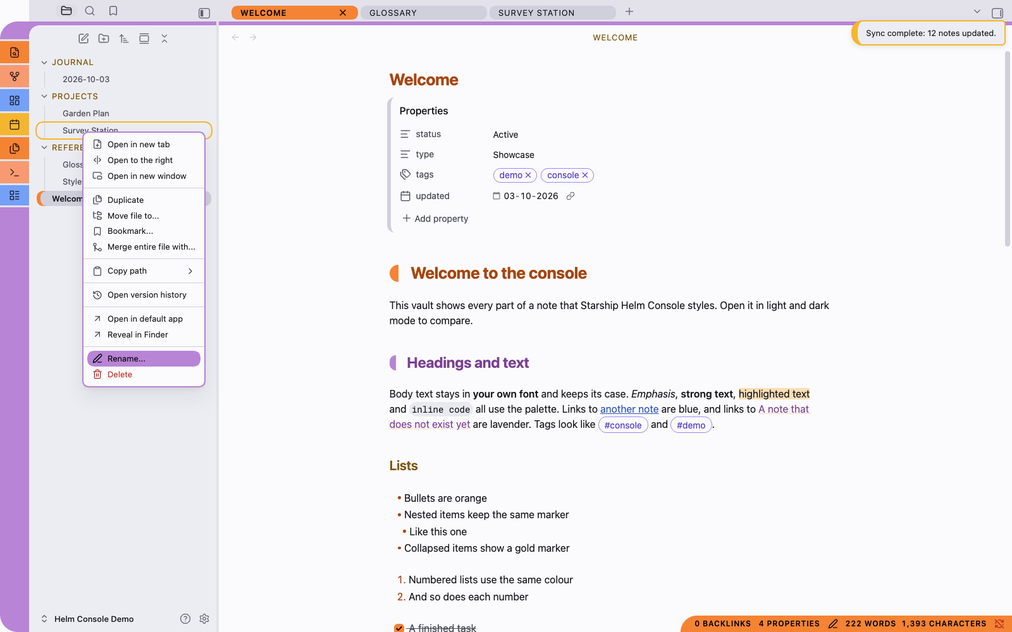
Task: Collapse the JOURNAL folder
Action: coord(44,63)
